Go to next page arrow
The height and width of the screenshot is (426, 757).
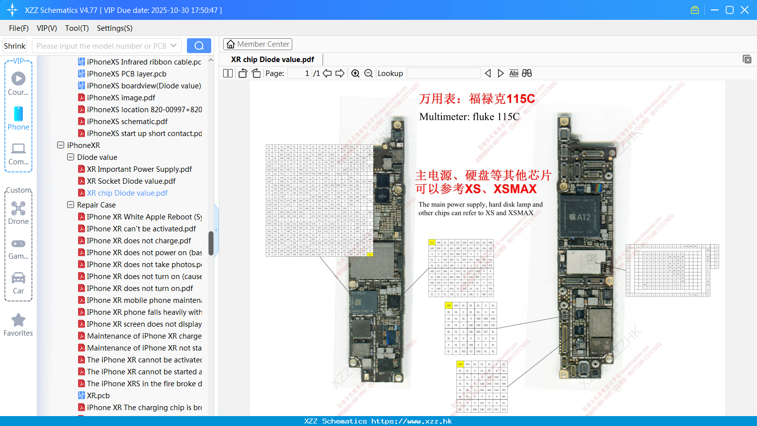340,73
